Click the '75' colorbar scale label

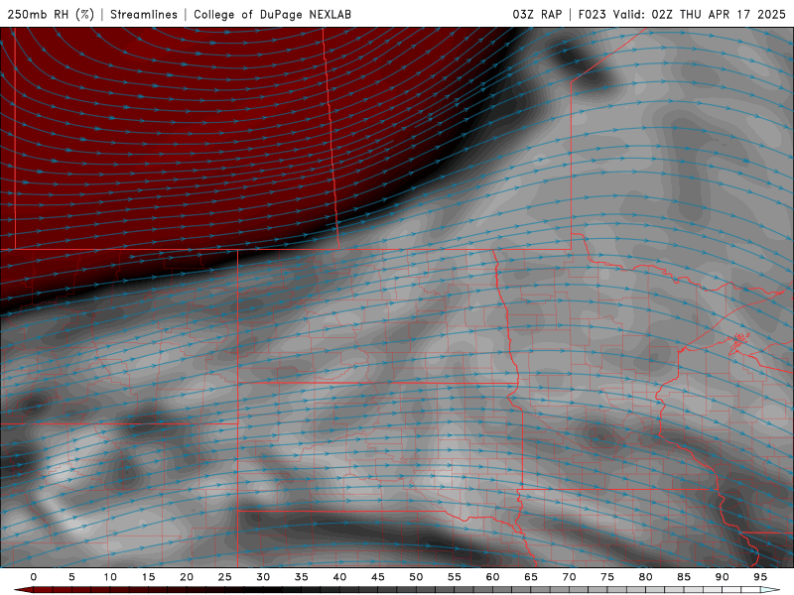click(x=607, y=577)
